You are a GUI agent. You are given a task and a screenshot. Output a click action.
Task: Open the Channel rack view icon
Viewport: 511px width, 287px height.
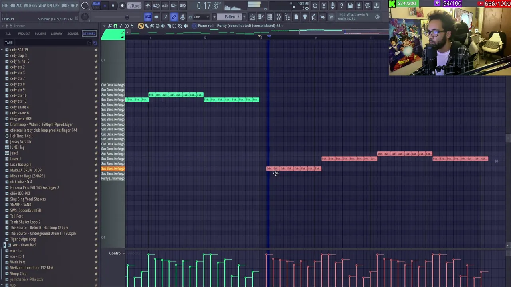(270, 17)
